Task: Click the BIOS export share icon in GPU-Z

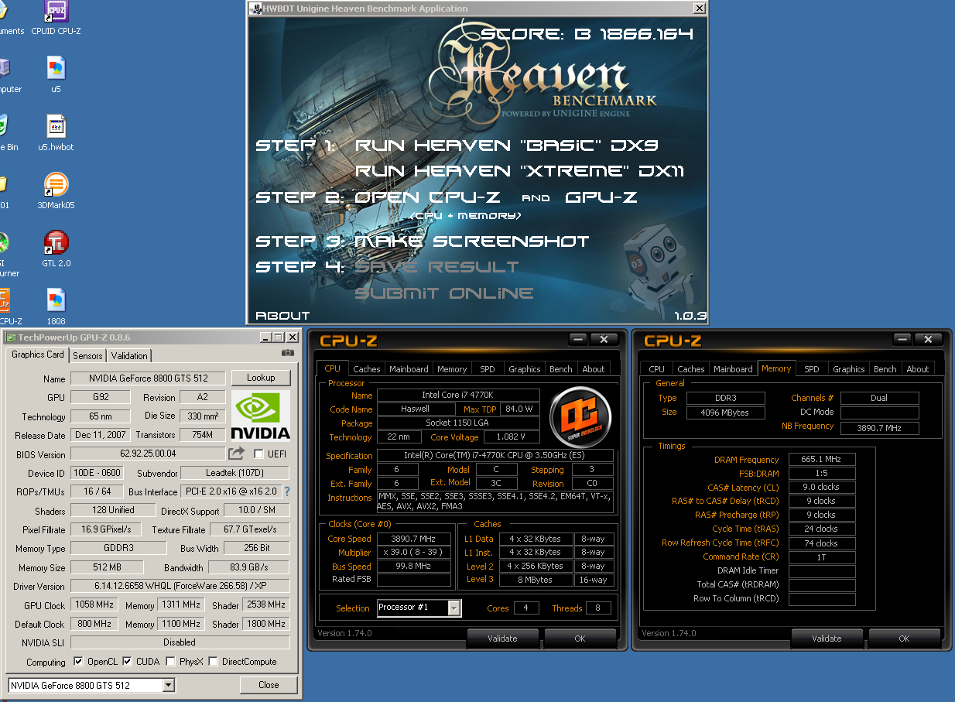Action: 237,454
